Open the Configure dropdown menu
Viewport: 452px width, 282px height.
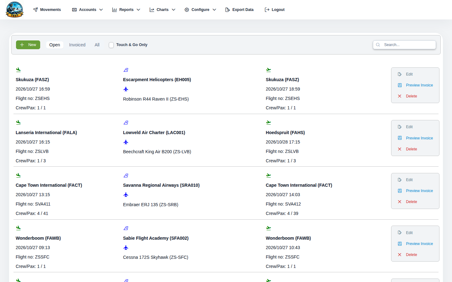(x=200, y=10)
